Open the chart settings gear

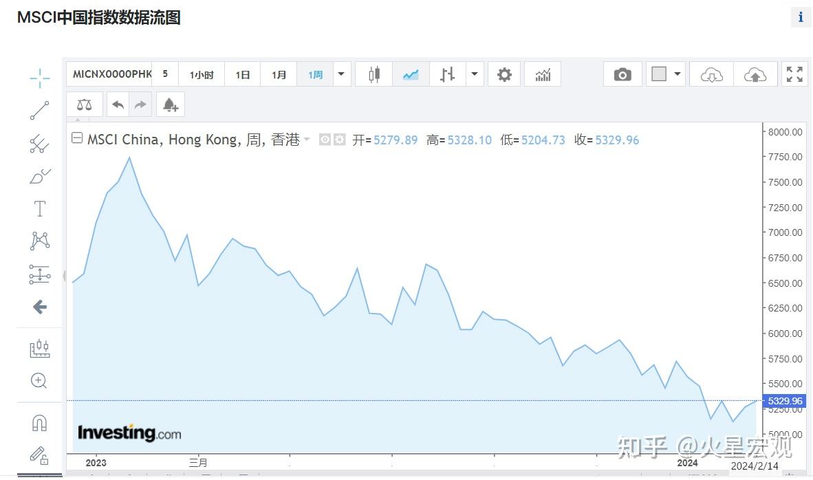pos(504,74)
